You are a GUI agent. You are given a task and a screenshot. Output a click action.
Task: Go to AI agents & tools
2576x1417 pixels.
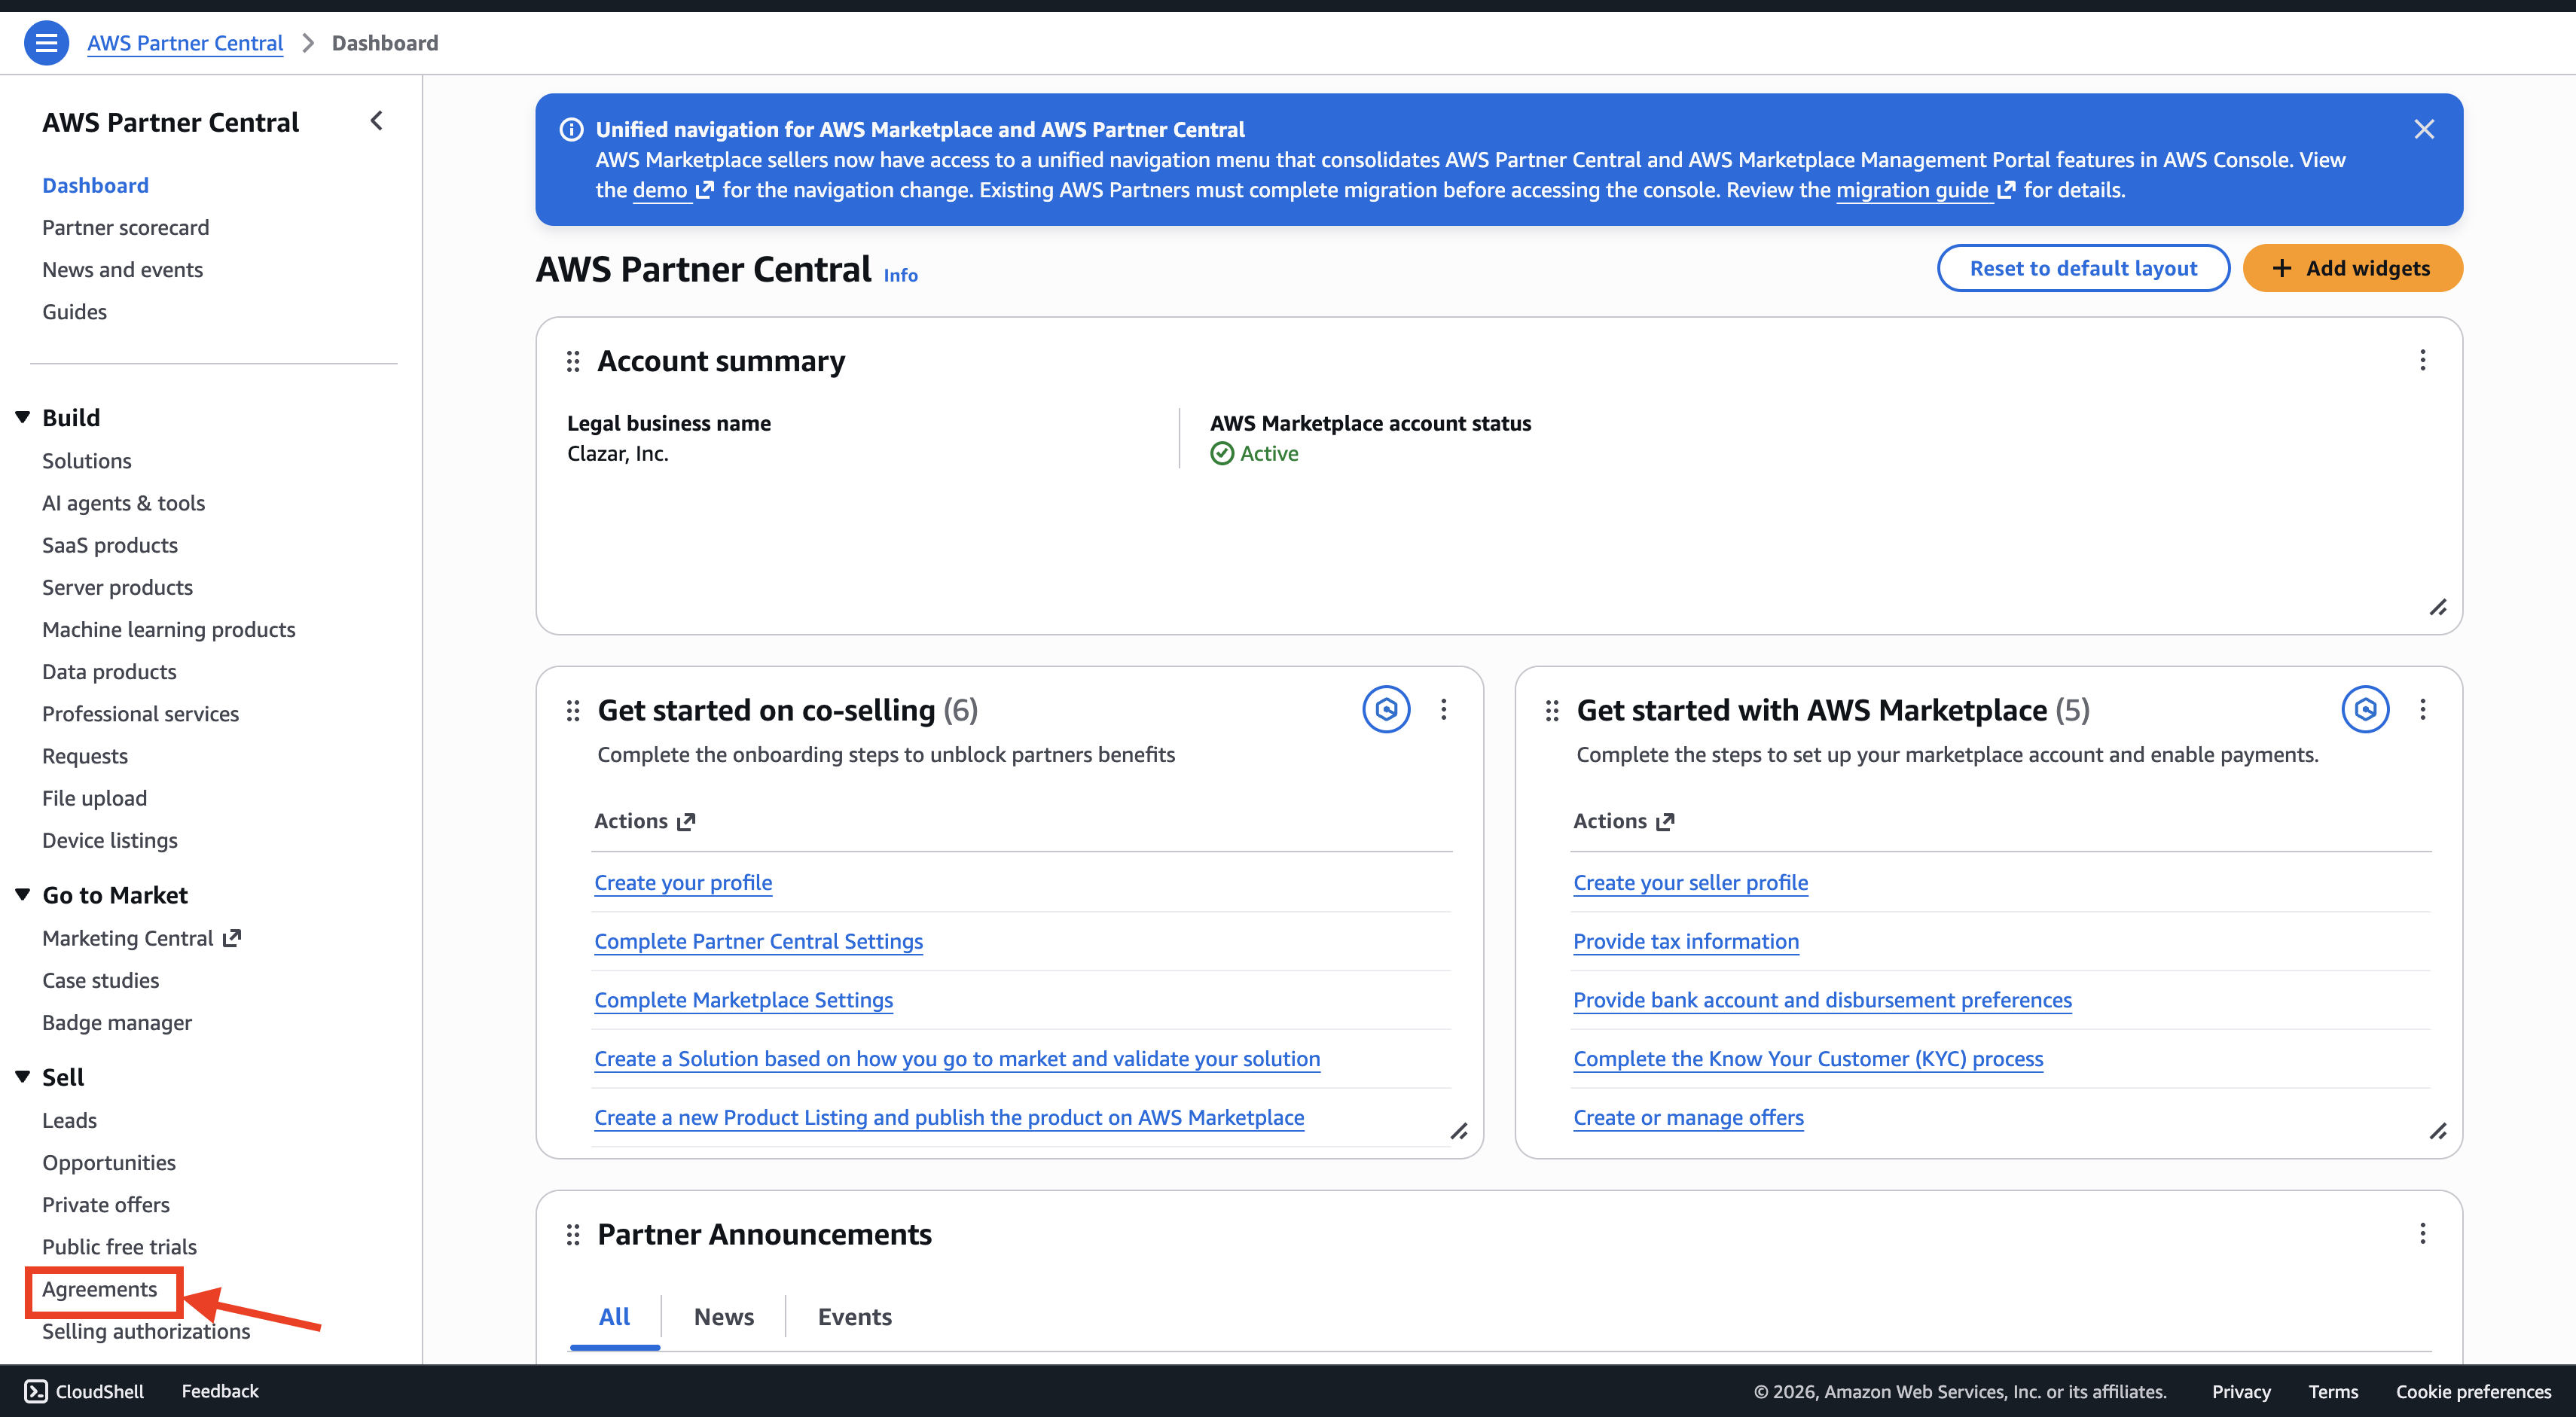(123, 503)
